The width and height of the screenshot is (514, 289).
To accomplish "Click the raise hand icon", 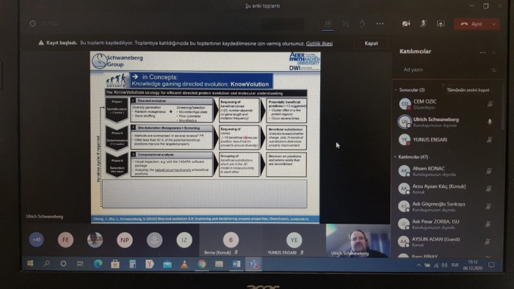I will [362, 24].
